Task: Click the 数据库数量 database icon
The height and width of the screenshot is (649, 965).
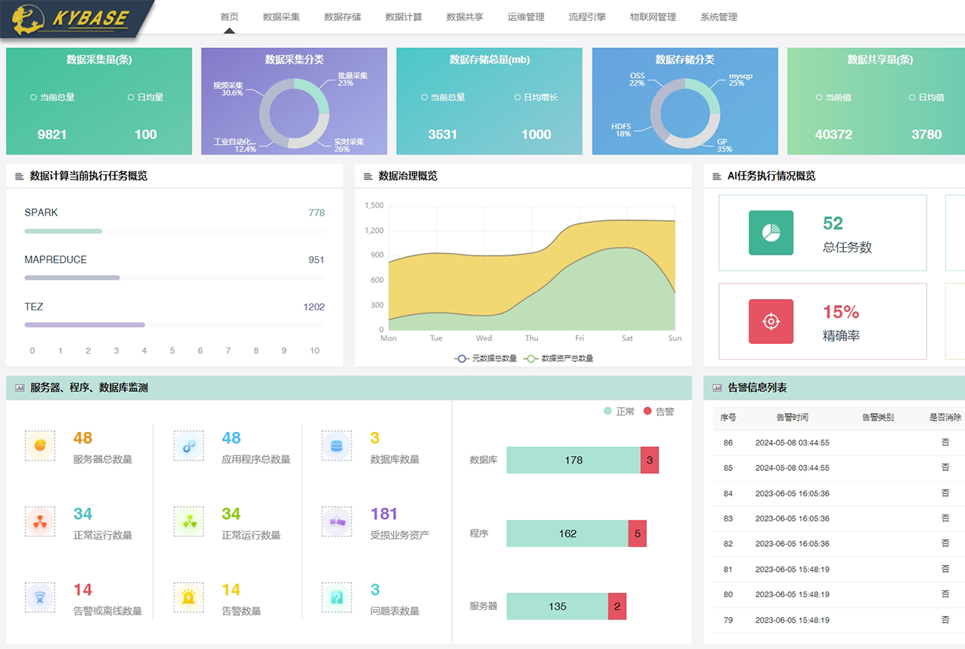Action: pos(337,445)
